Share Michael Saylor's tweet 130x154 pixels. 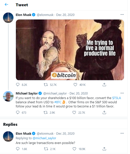coord(104,112)
